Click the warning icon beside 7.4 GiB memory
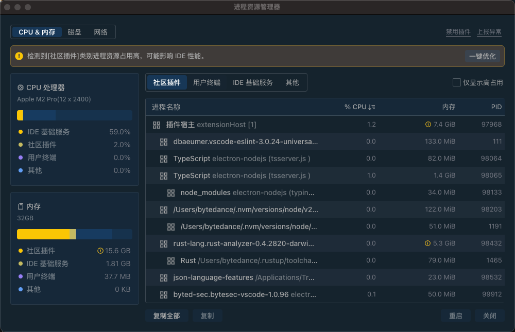 coord(428,125)
